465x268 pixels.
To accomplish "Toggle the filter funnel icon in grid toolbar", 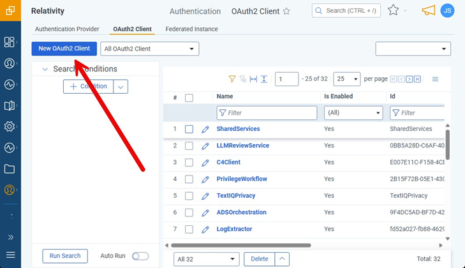I will tap(232, 79).
